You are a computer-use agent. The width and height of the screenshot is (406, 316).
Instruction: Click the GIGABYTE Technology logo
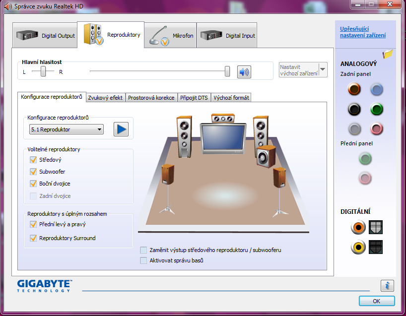[x=45, y=286]
